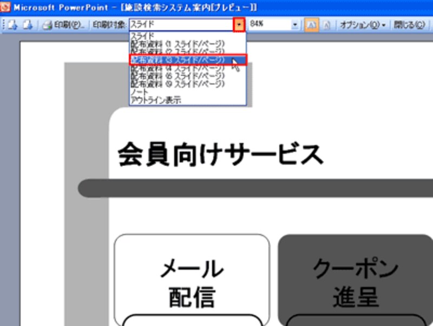
Task: Open the zoom percentage dropdown arrow
Action: 295,25
